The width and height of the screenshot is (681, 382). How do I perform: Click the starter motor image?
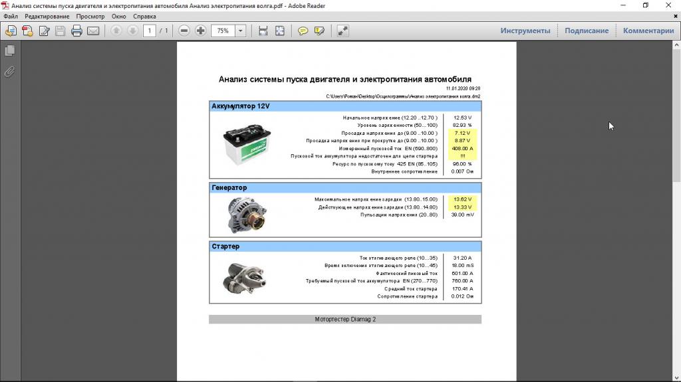[244, 278]
